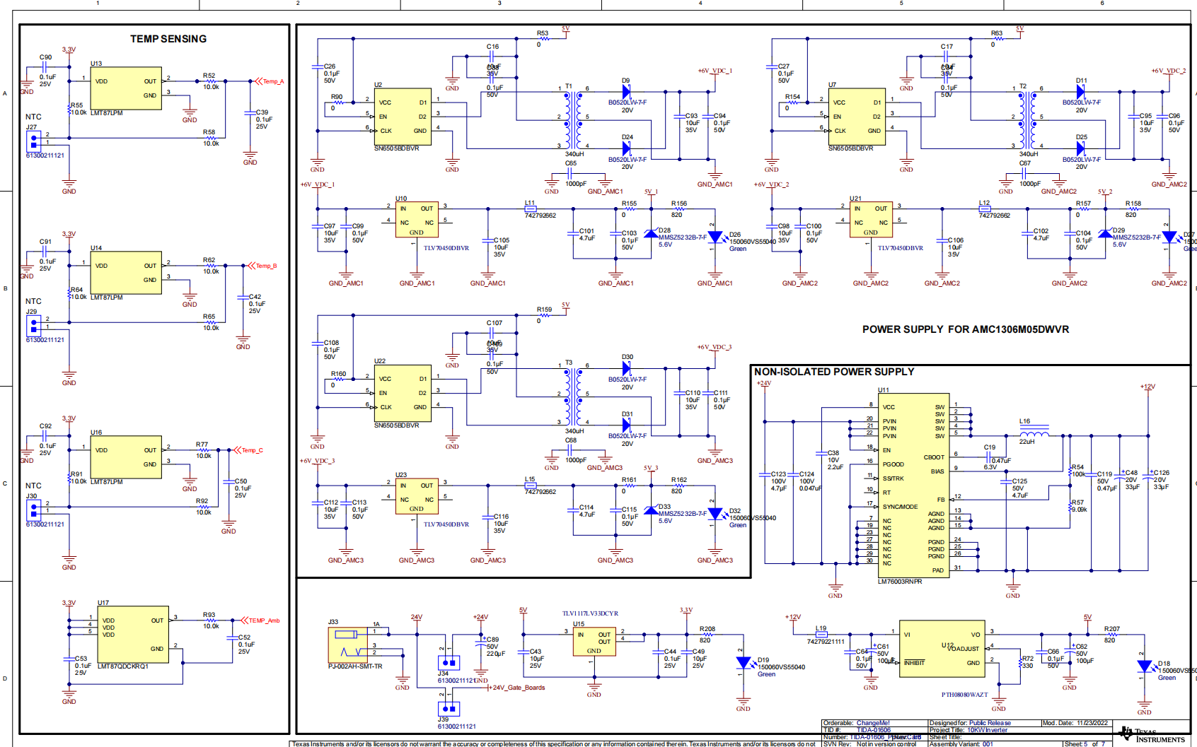Image resolution: width=1197 pixels, height=747 pixels.
Task: Select the D19 green LED symbol
Action: 743,663
